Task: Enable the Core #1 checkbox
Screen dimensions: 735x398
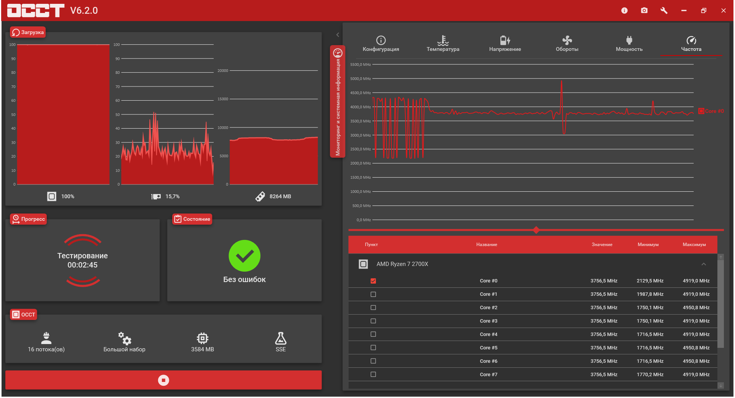Action: click(373, 294)
